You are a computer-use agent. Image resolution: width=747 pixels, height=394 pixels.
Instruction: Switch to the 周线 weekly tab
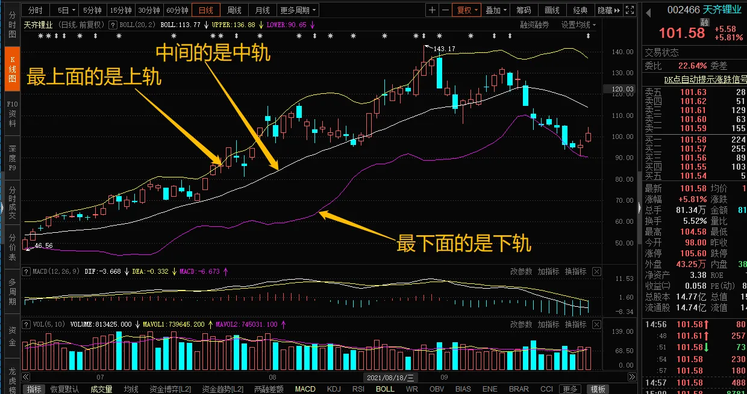click(x=234, y=10)
